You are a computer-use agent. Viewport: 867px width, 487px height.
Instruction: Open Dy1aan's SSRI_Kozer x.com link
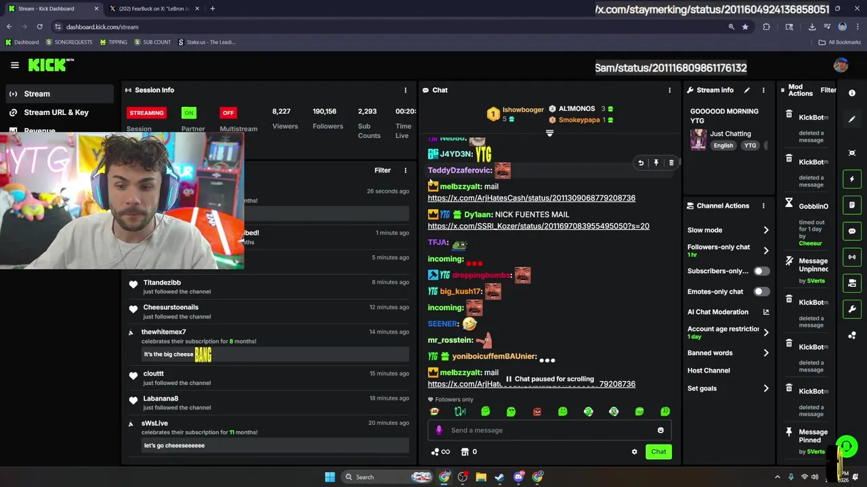pyautogui.click(x=538, y=226)
